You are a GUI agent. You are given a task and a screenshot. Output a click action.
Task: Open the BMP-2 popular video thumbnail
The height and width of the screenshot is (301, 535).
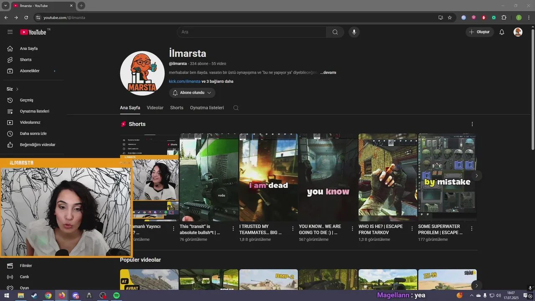coord(268,280)
